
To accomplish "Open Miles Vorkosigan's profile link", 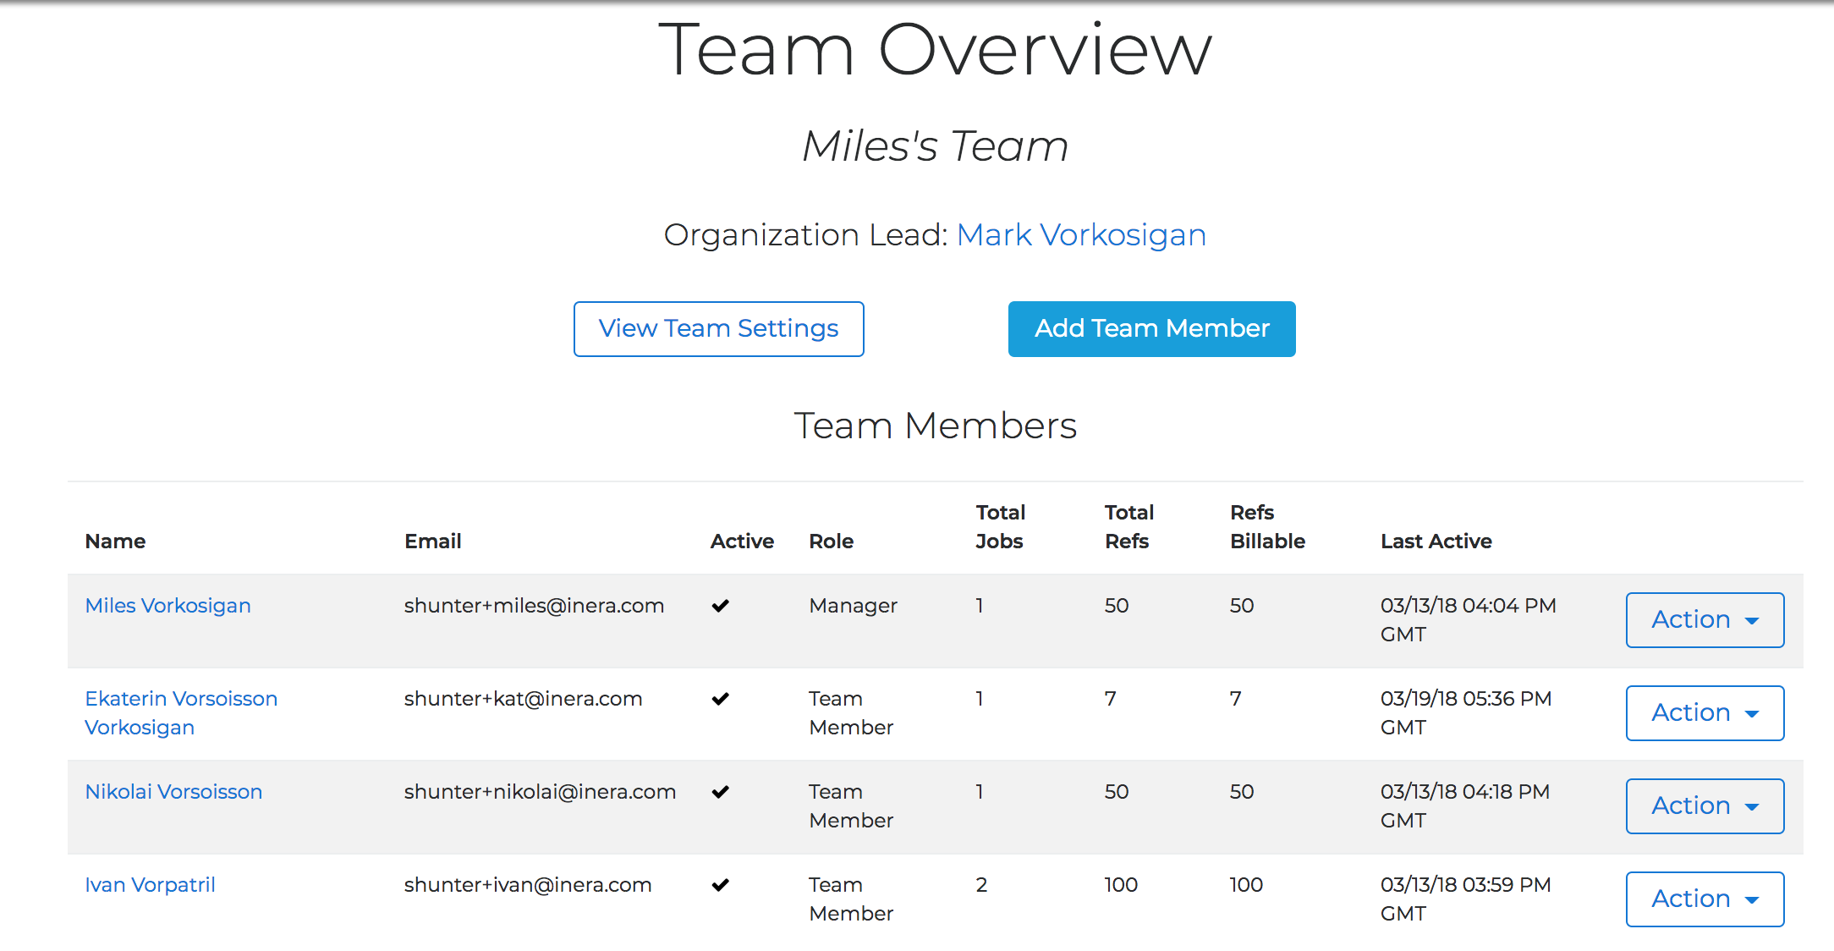I will point(168,606).
